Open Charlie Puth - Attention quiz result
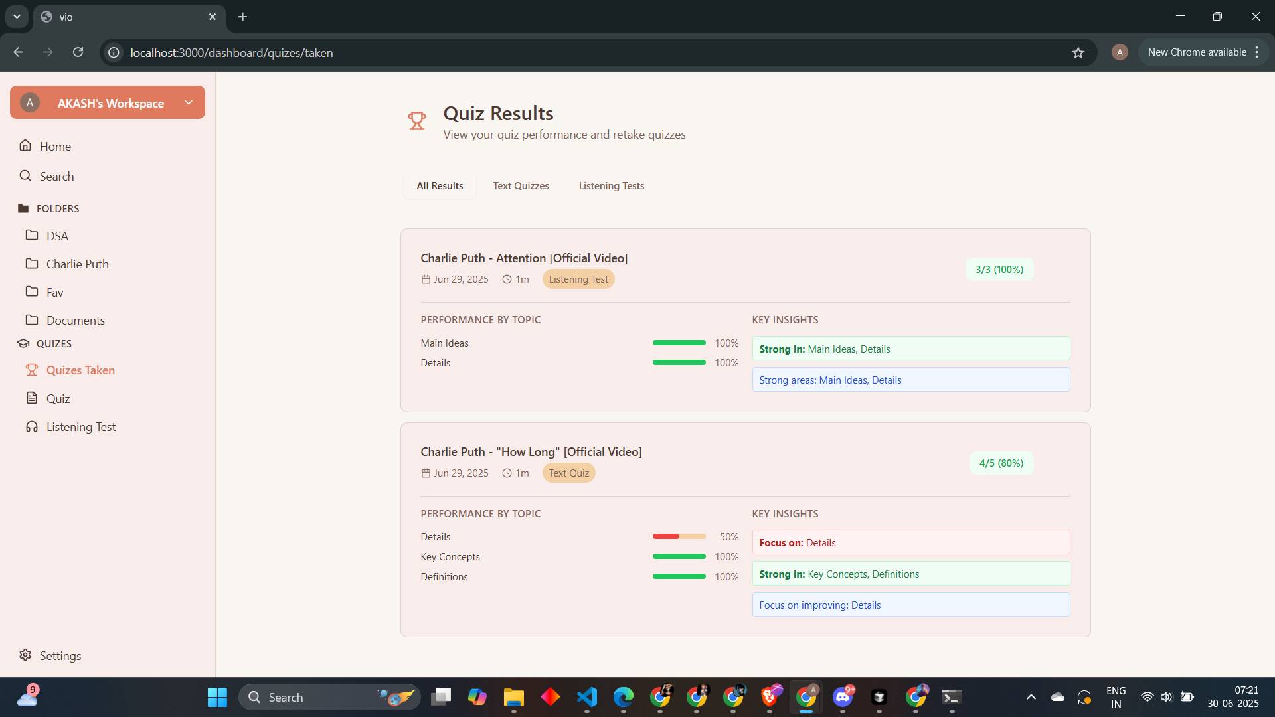This screenshot has width=1275, height=717. pyautogui.click(x=524, y=258)
